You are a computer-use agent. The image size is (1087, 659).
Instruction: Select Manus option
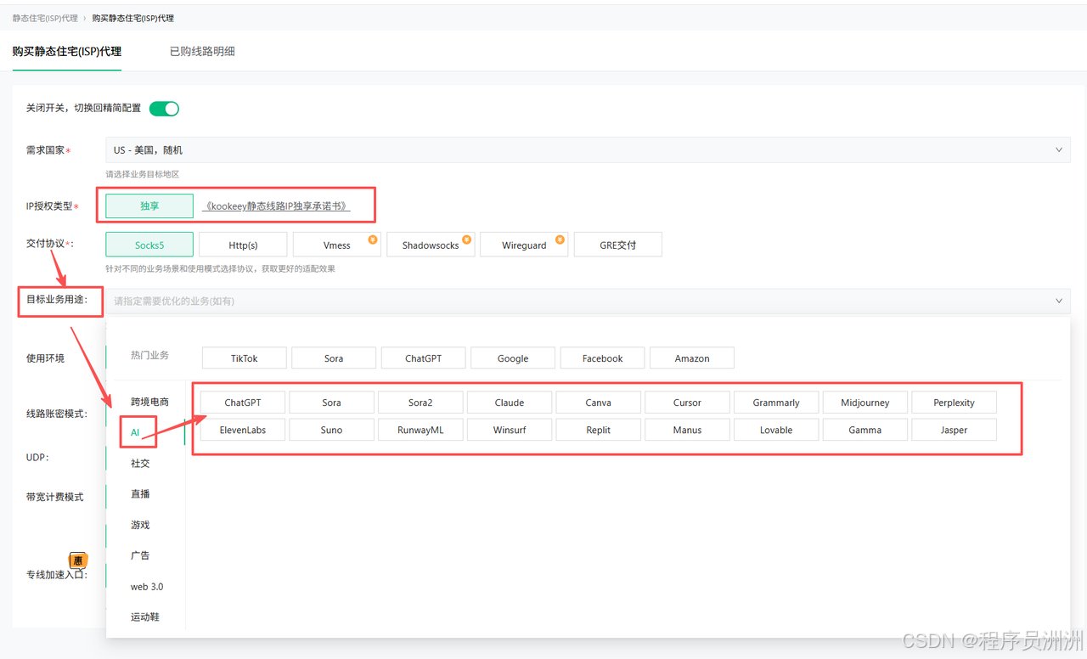point(687,429)
